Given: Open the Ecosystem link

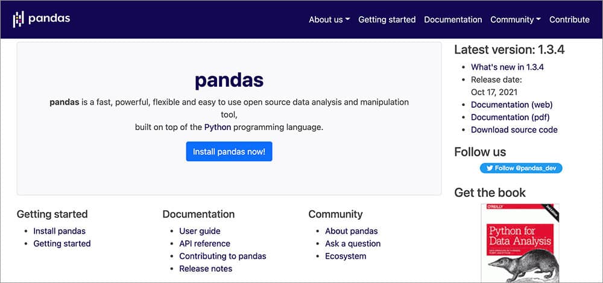Looking at the screenshot, I should click(346, 256).
